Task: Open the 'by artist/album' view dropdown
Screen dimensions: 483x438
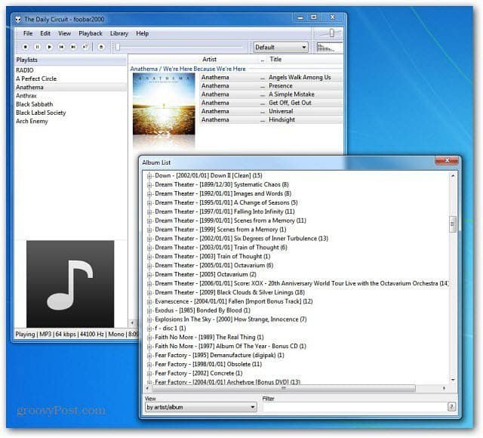Action: (x=201, y=407)
